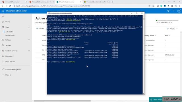Viewport: 182px width, 102px height.
Task: Expand the Policies section chevron
Action: coord(29,40)
